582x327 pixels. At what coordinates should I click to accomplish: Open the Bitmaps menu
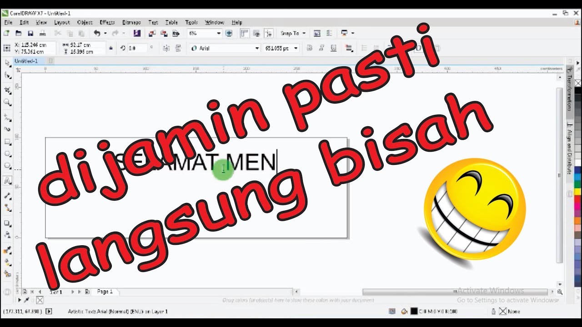(131, 22)
